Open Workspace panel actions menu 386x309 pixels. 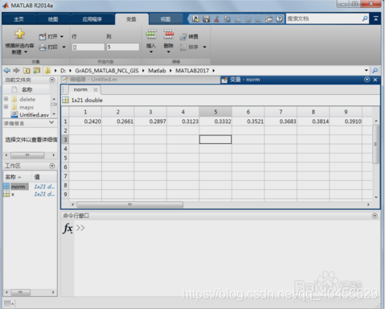(52, 166)
